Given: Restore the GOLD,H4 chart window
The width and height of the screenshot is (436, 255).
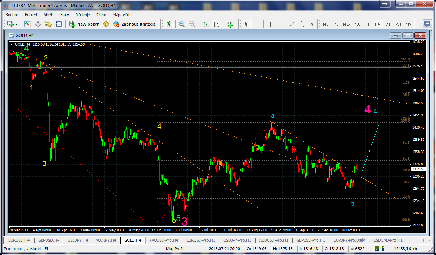Looking at the screenshot, I should pyautogui.click(x=408, y=35).
